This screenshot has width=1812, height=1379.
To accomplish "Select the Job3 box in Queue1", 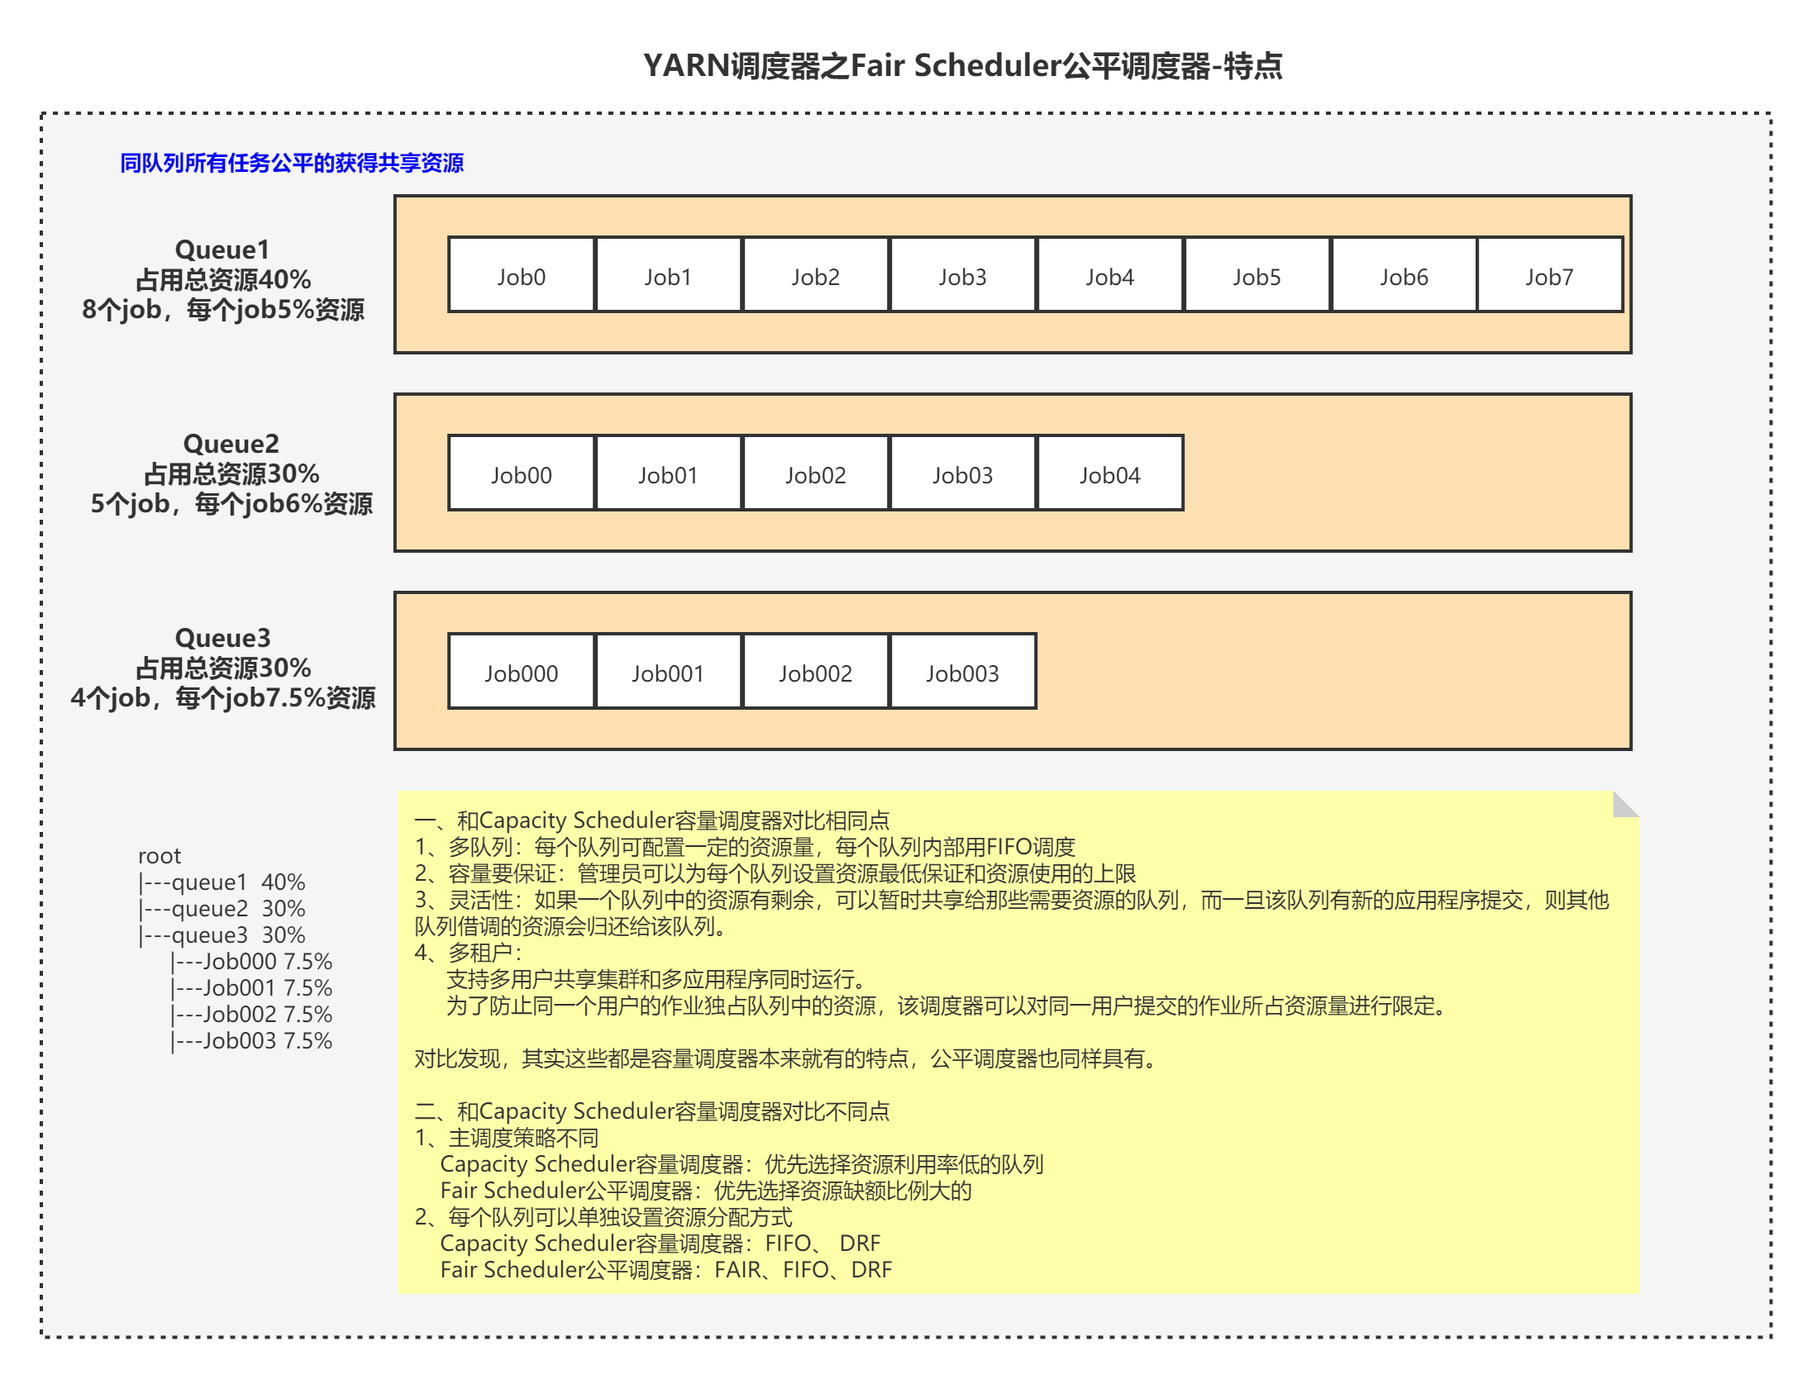I will coord(961,276).
